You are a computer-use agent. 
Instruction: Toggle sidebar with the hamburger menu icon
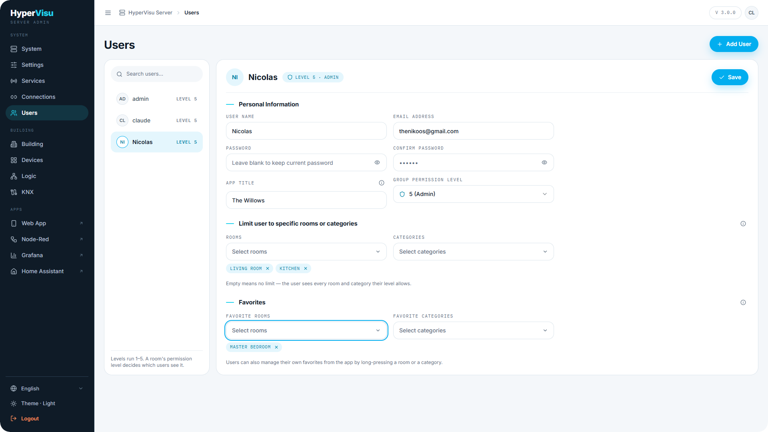(x=108, y=13)
